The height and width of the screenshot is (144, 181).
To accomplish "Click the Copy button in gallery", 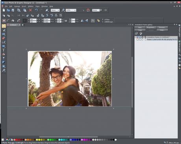I will pyautogui.click(x=140, y=30).
